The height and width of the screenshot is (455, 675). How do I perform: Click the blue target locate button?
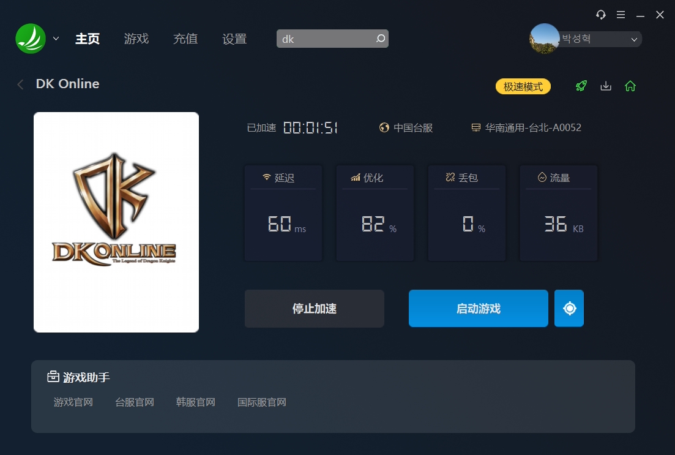pyautogui.click(x=569, y=309)
